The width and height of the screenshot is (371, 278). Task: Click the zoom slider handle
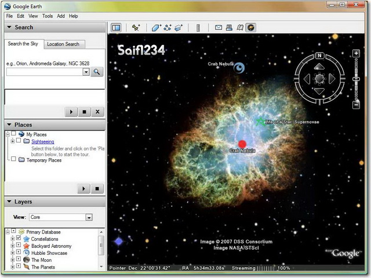pos(356,79)
